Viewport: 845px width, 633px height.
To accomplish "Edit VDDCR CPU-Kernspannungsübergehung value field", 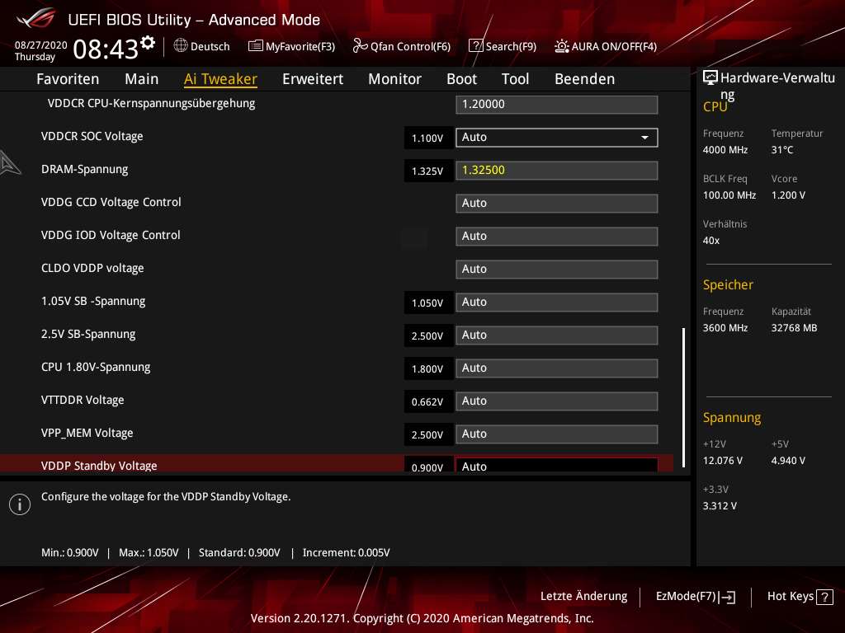I will [x=557, y=105].
